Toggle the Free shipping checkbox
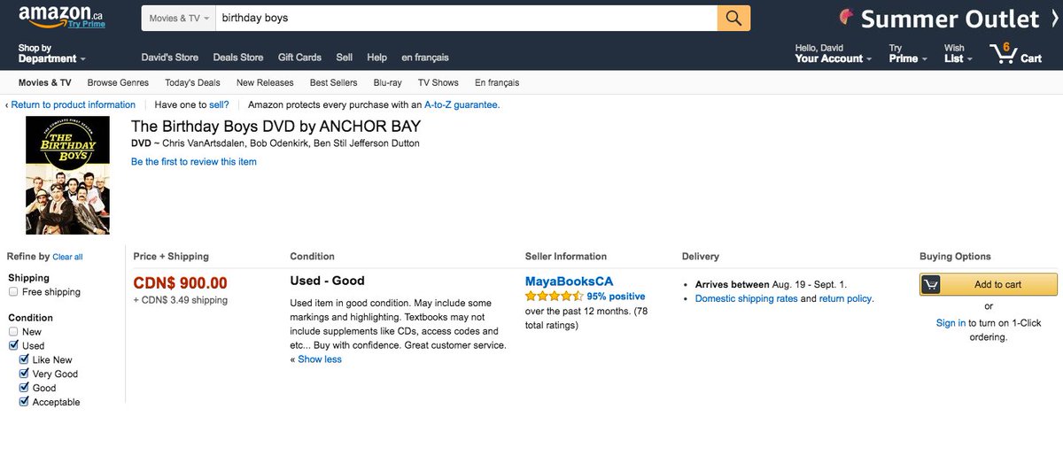 click(13, 292)
